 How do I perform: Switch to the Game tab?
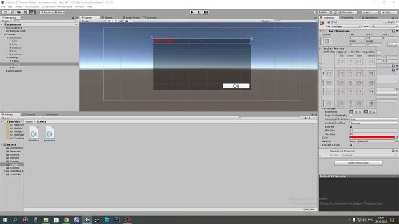click(x=107, y=17)
